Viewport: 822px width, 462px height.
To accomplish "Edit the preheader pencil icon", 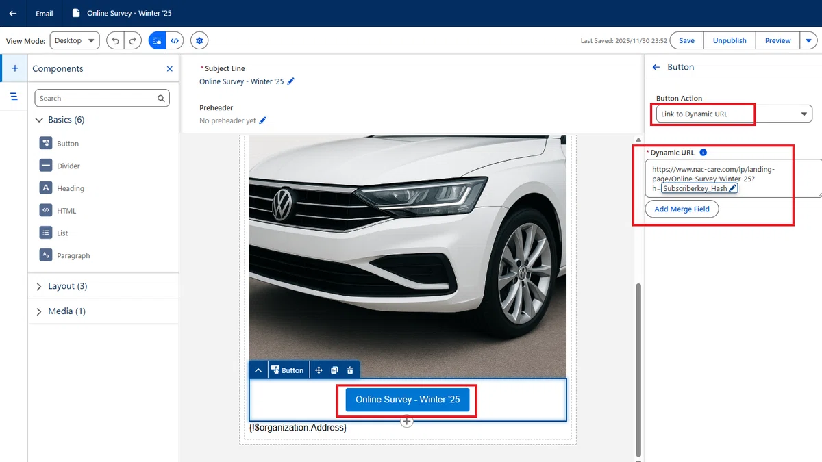I will point(263,120).
